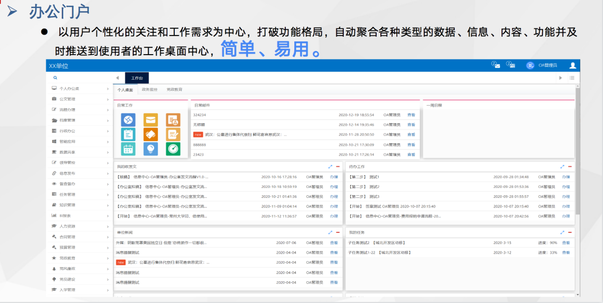Screen dimensions: 603x303
Task: Click the OA管理员 username in header
Action: click(548, 66)
